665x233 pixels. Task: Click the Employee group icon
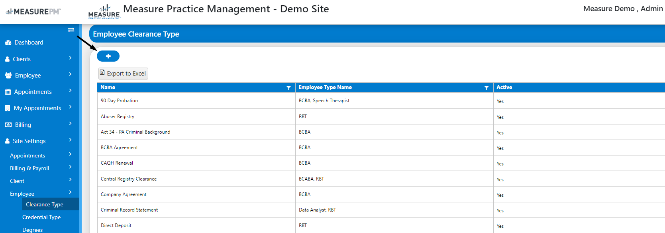(x=8, y=76)
